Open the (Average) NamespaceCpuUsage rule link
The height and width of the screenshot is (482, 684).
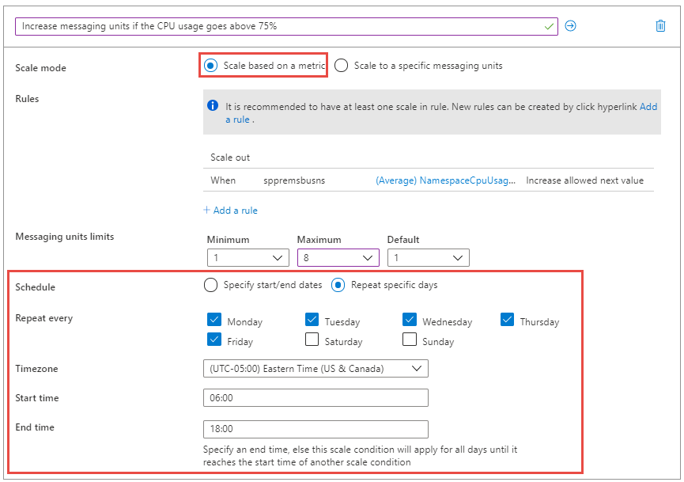coord(445,180)
